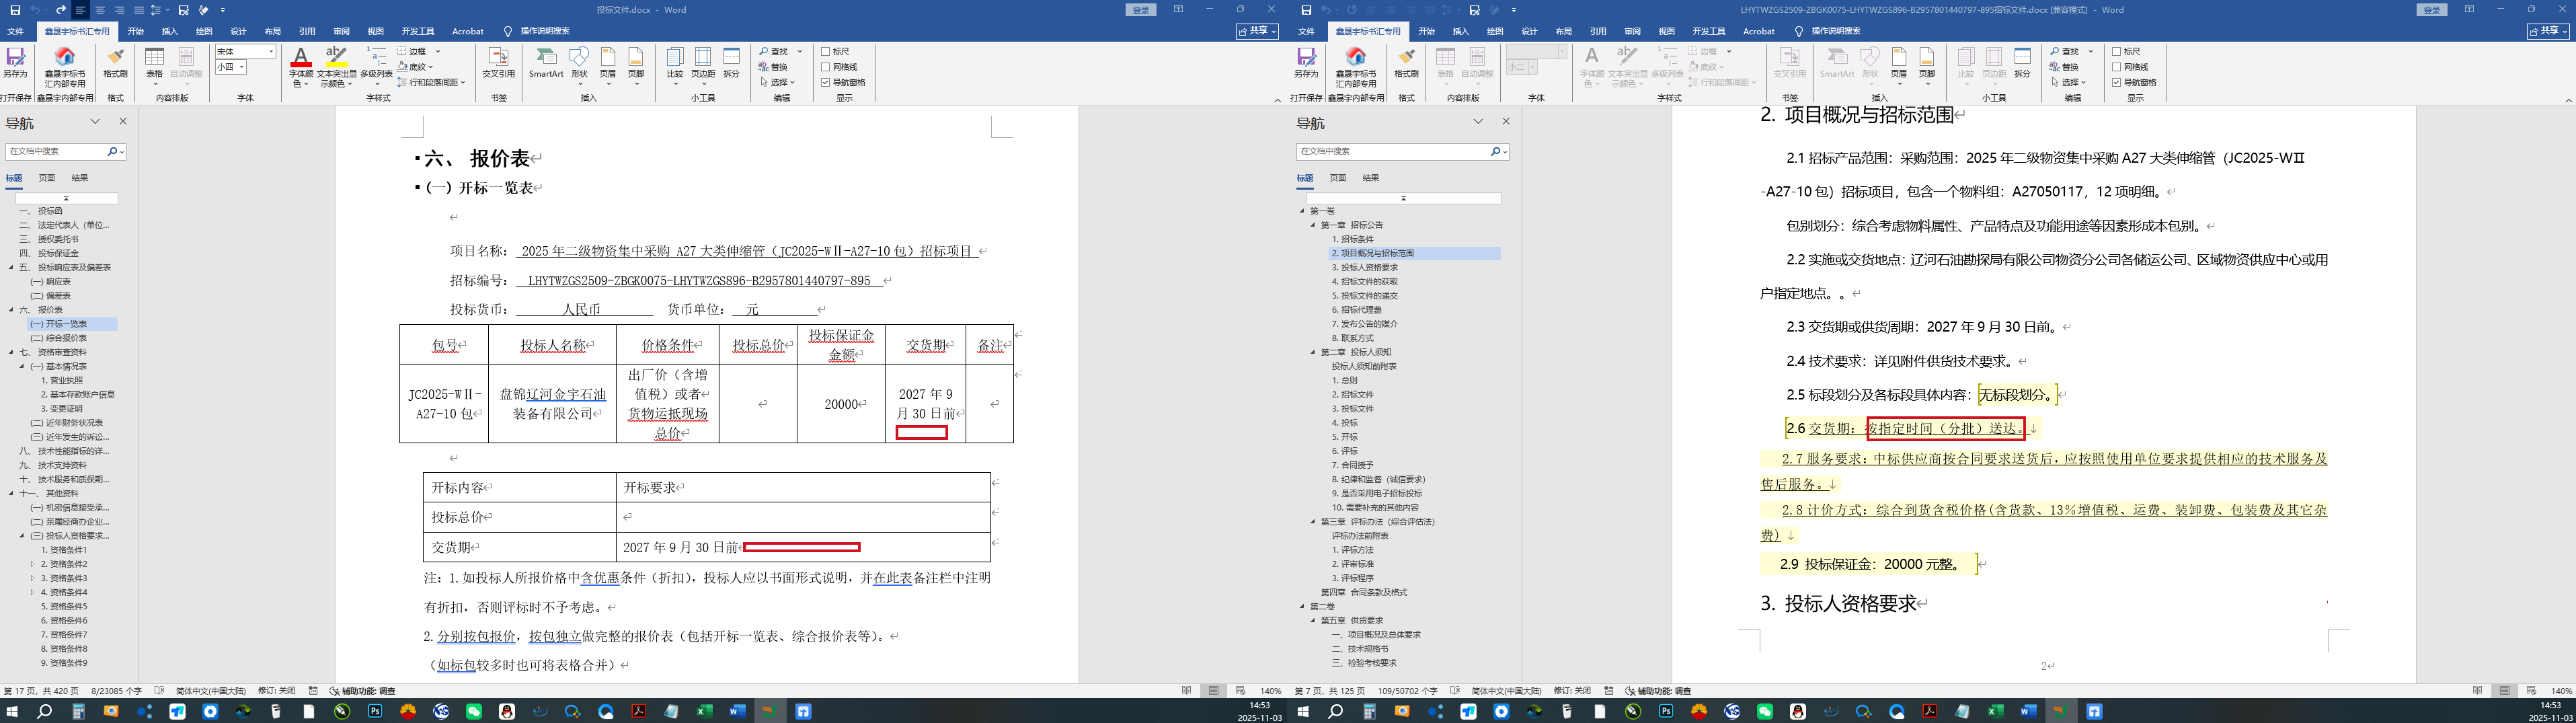2576x723 pixels.
Task: Open Photoshop from the left taskbar
Action: (375, 711)
